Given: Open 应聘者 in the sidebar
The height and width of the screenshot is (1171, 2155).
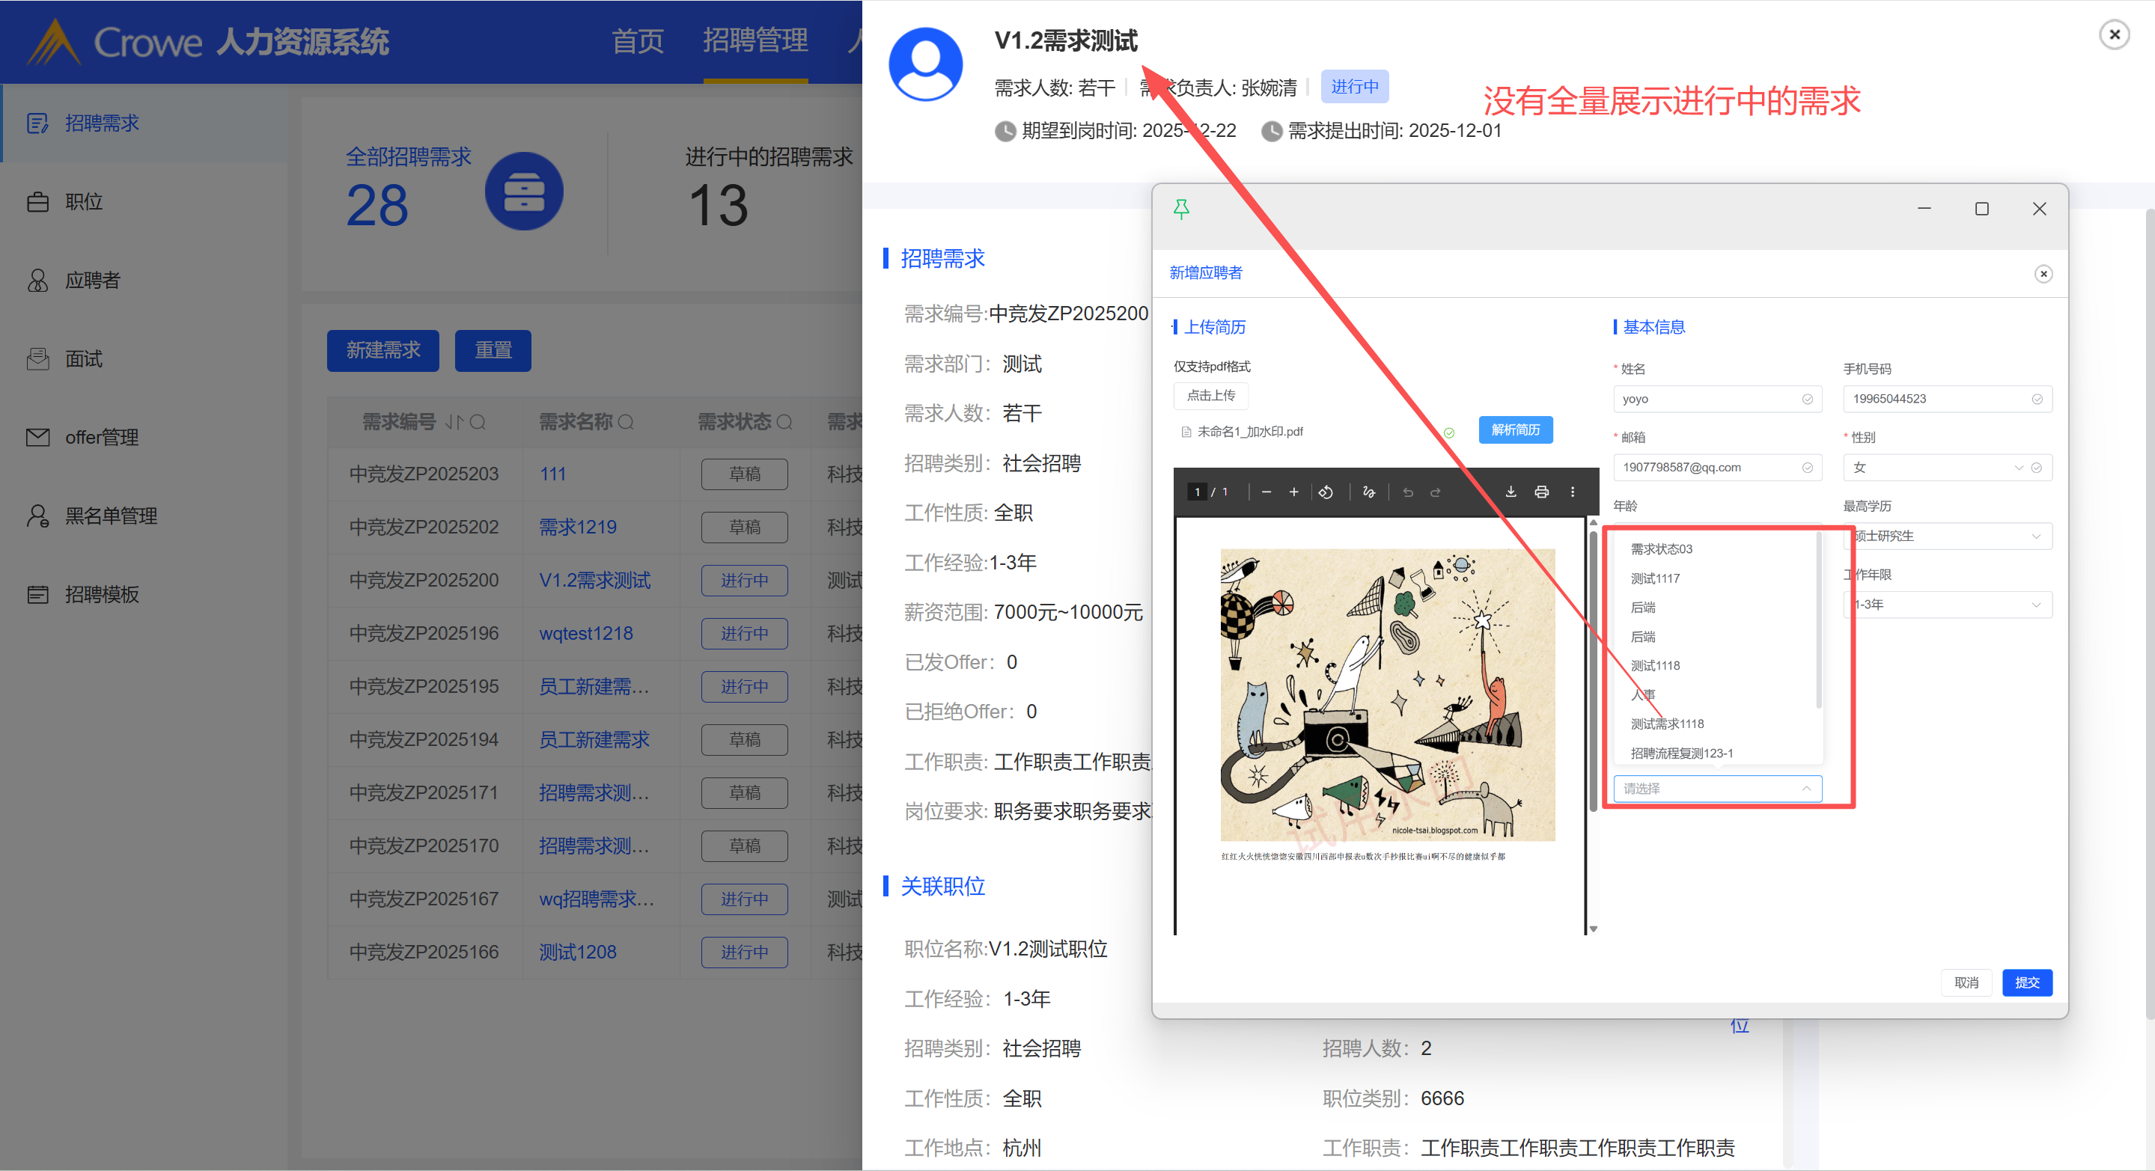Looking at the screenshot, I should [93, 280].
